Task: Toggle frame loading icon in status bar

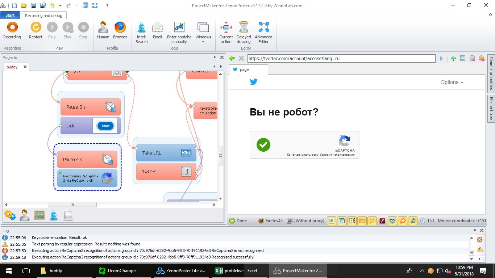Action: tap(352, 220)
